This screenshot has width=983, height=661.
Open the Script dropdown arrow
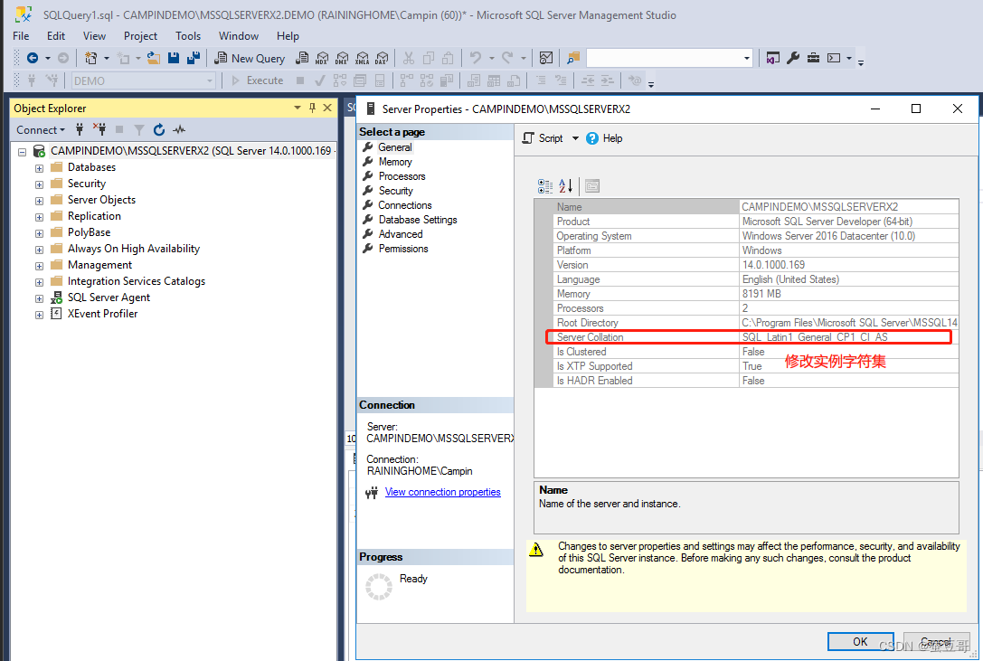click(x=575, y=138)
